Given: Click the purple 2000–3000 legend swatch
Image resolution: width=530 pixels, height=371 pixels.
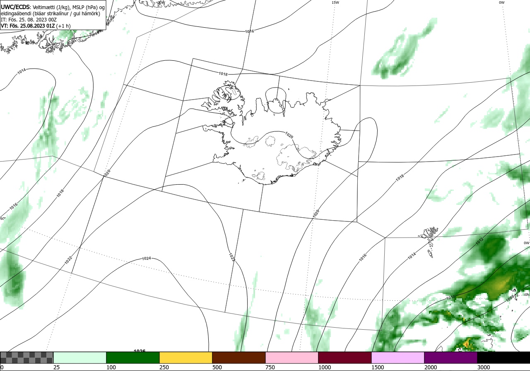Looking at the screenshot, I should pyautogui.click(x=451, y=357).
